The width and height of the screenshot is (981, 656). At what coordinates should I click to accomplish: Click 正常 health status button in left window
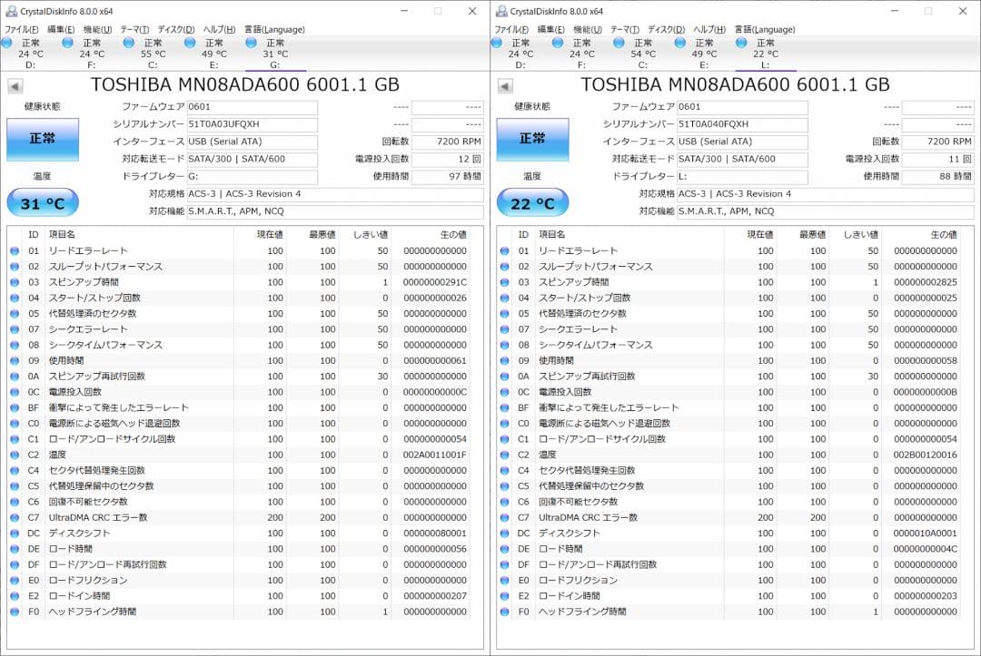tap(43, 140)
